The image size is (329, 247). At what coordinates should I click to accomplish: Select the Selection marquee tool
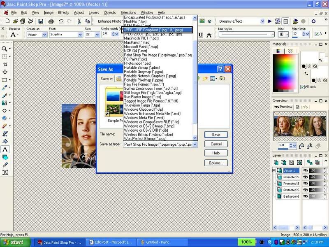pos(5,79)
